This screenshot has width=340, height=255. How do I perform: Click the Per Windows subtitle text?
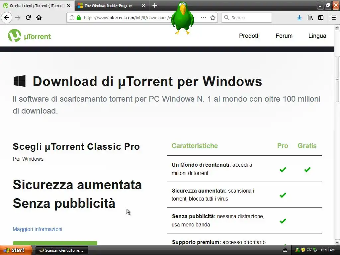click(28, 159)
